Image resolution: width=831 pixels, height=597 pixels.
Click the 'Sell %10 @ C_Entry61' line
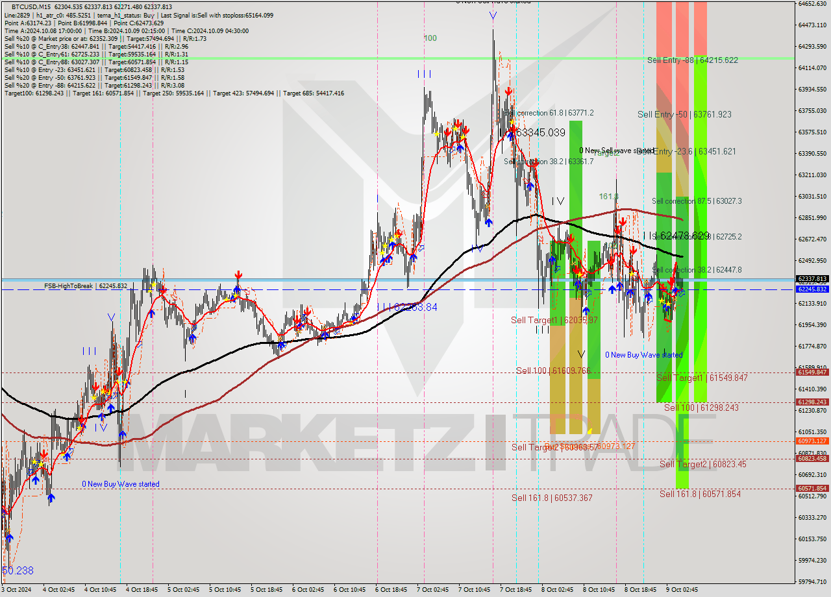(x=96, y=54)
